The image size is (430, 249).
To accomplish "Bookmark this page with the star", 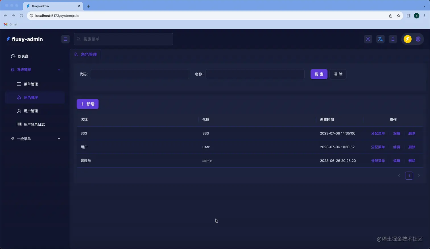I will tap(399, 16).
